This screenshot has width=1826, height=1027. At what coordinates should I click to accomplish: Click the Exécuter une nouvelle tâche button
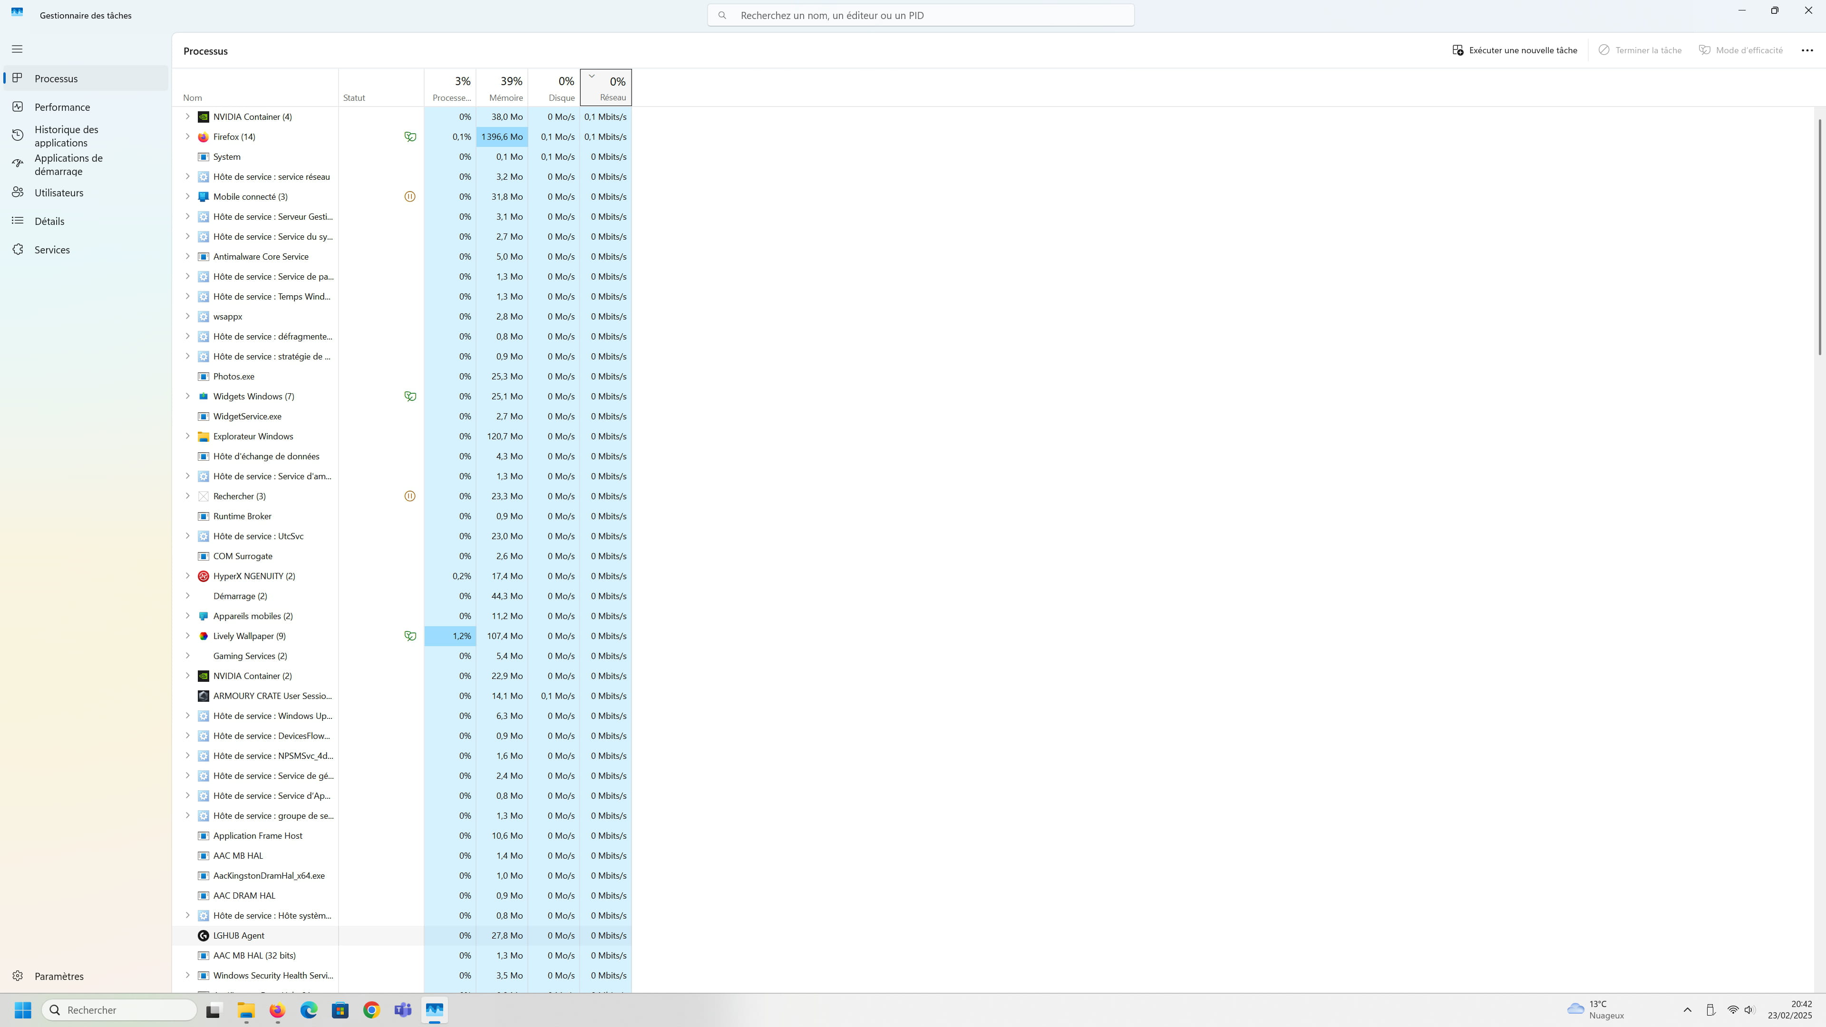tap(1515, 50)
